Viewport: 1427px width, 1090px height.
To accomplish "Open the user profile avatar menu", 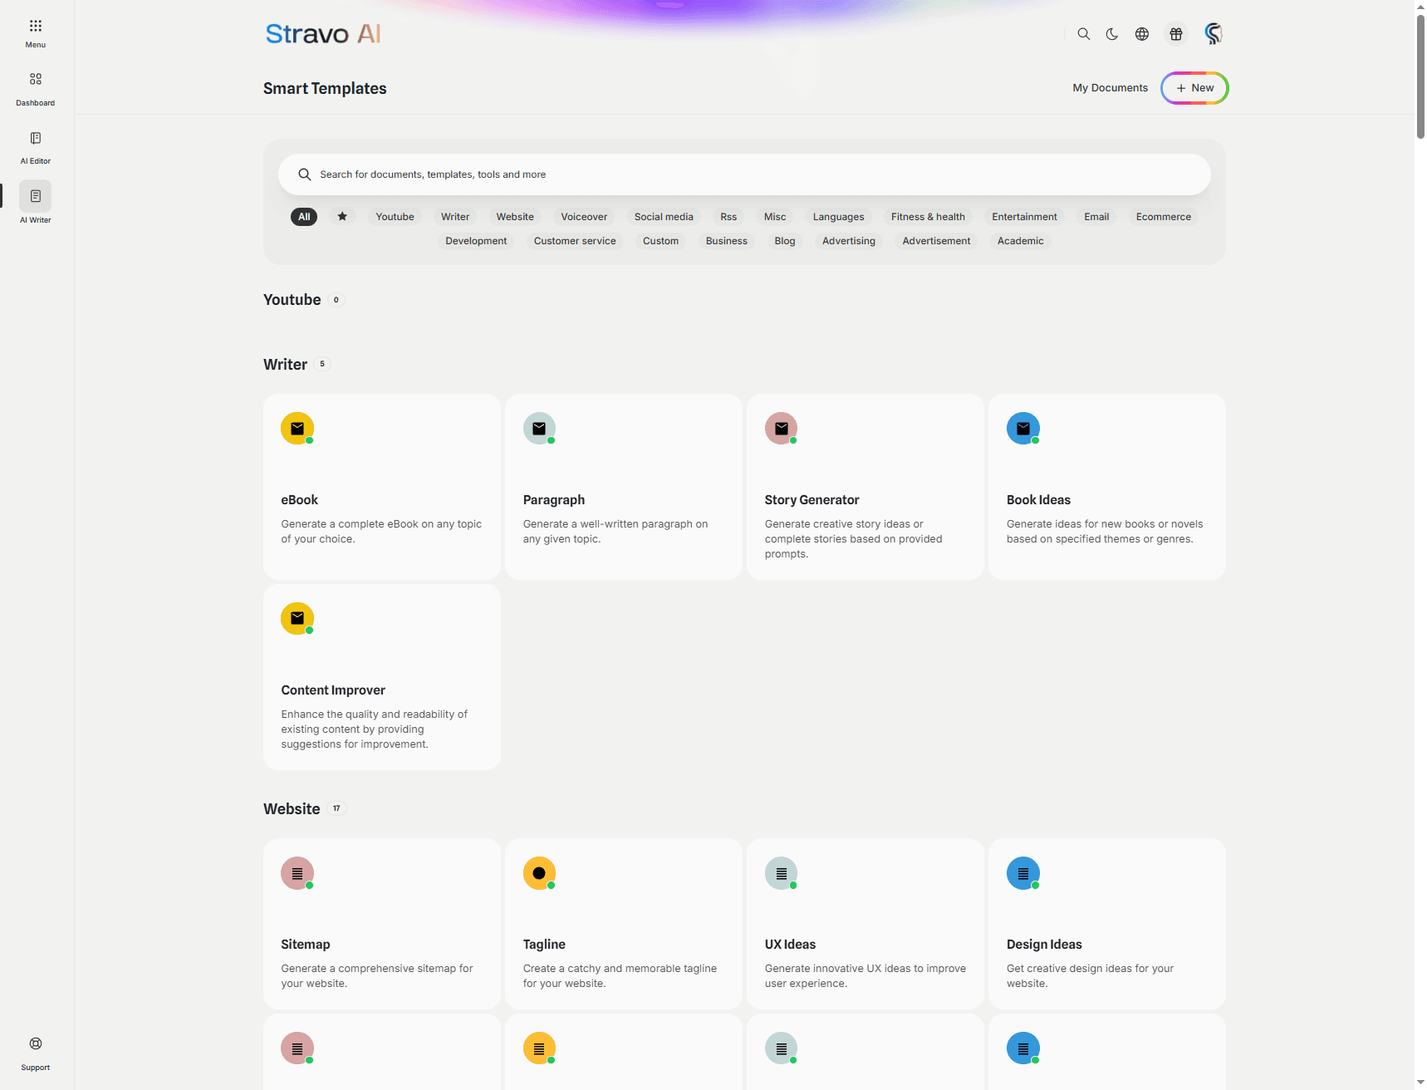I will (1213, 34).
